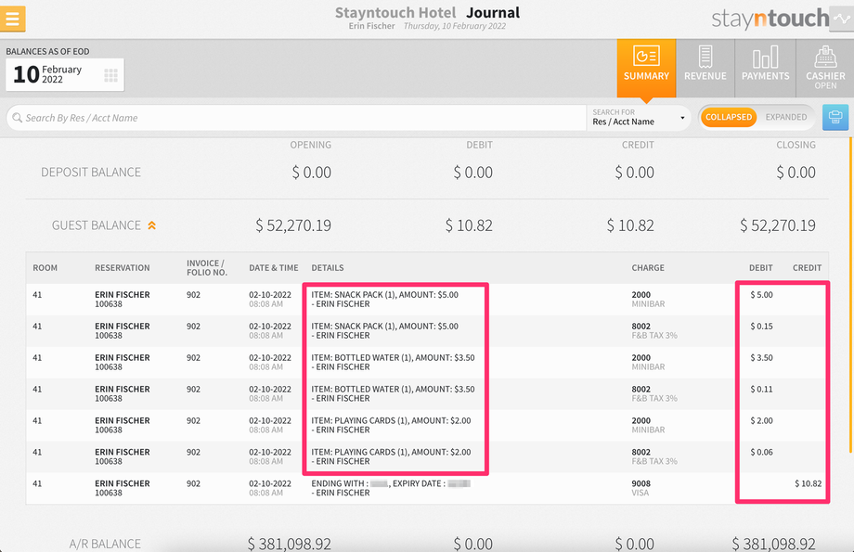Click the Reservation column header
The height and width of the screenshot is (552, 854).
(x=122, y=268)
